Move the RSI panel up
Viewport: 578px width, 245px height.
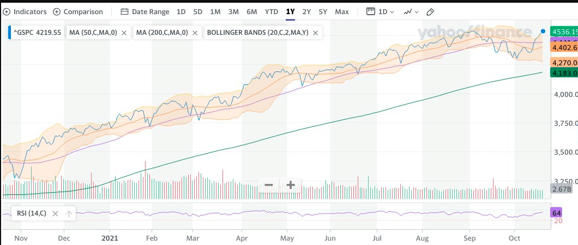pyautogui.click(x=69, y=213)
